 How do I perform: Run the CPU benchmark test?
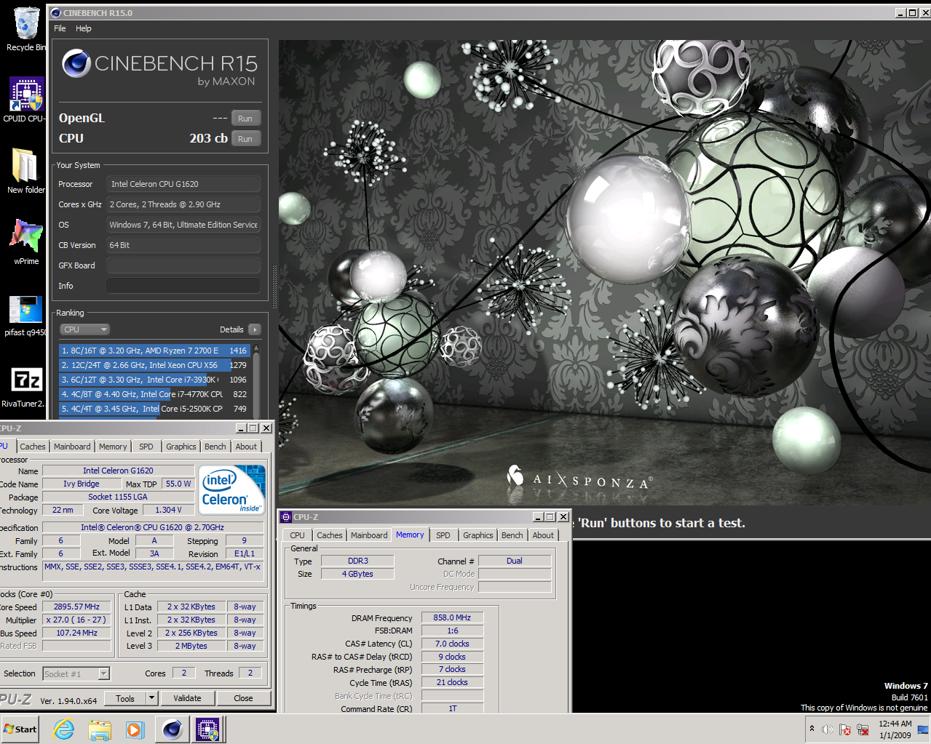[x=245, y=139]
